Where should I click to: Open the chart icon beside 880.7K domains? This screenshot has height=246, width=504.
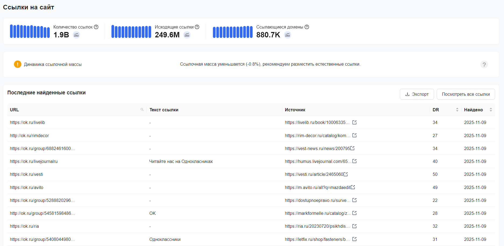pos(288,35)
